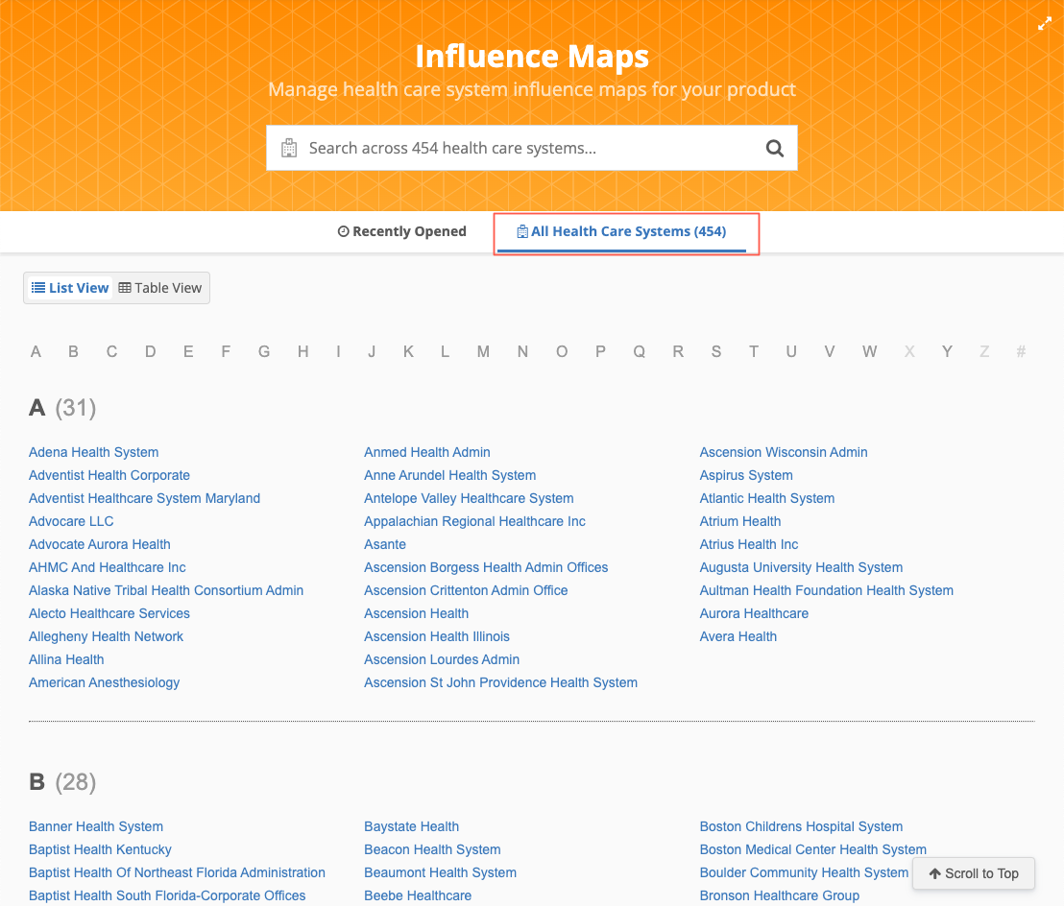Screen dimensions: 1064x906
Task: Open Advocate Aurora Health
Action: [x=100, y=544]
